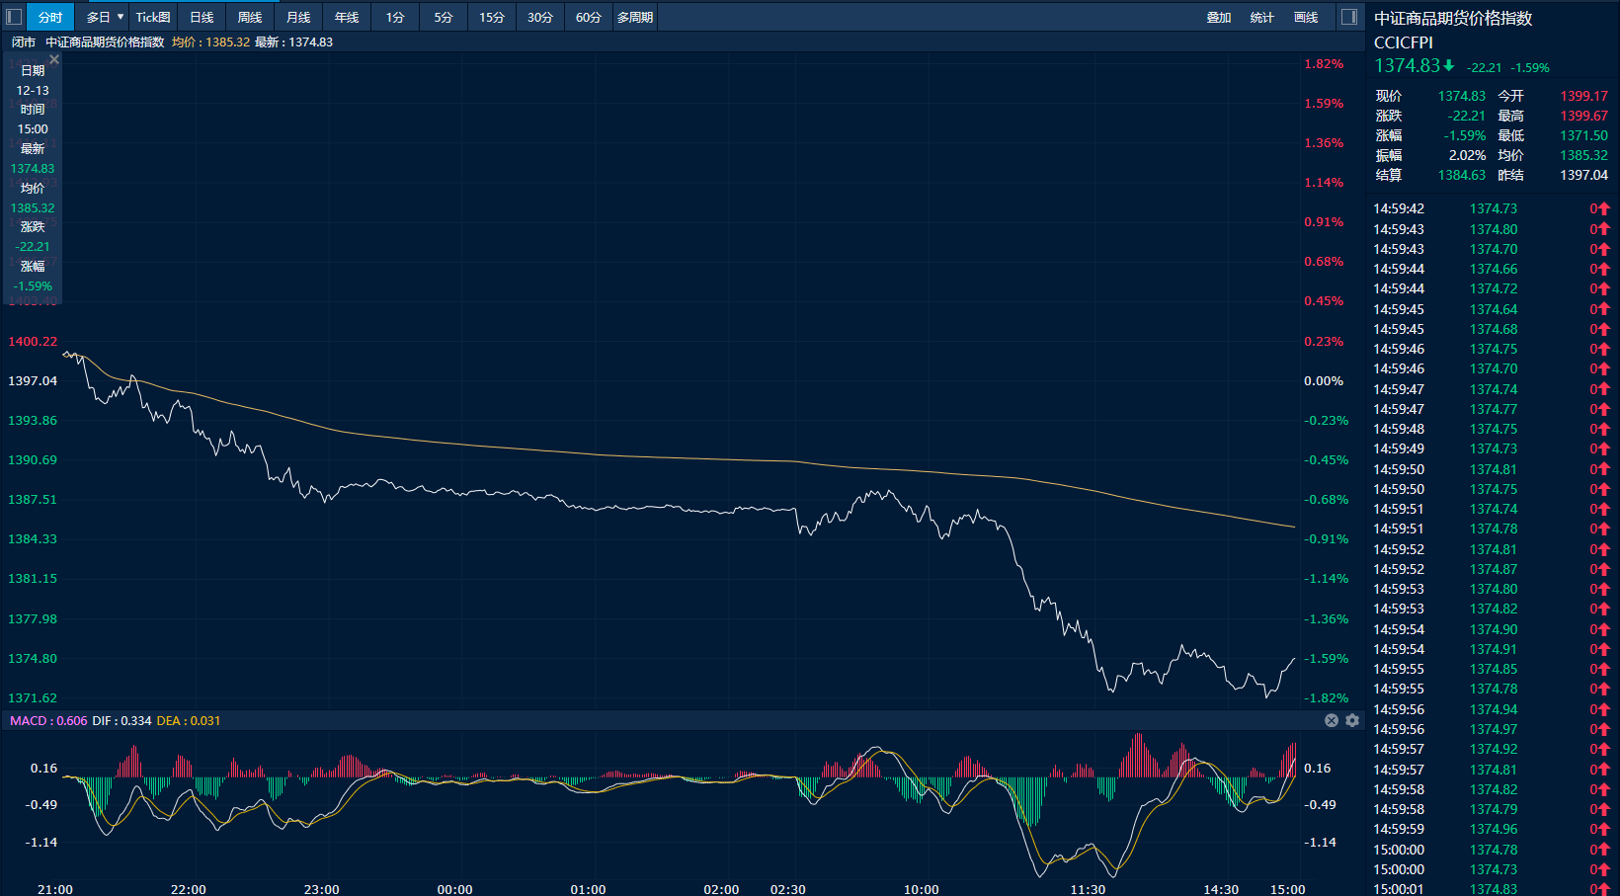
Task: Open the 多周期 multi-period view
Action: [635, 17]
